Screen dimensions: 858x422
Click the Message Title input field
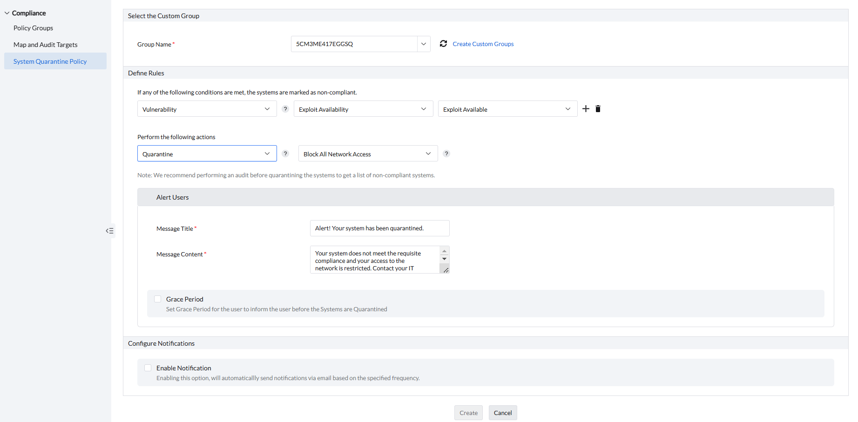[379, 228]
